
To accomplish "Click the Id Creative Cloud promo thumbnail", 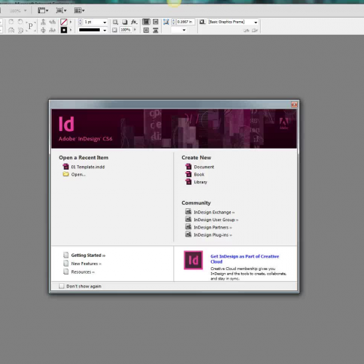I will coord(194,260).
